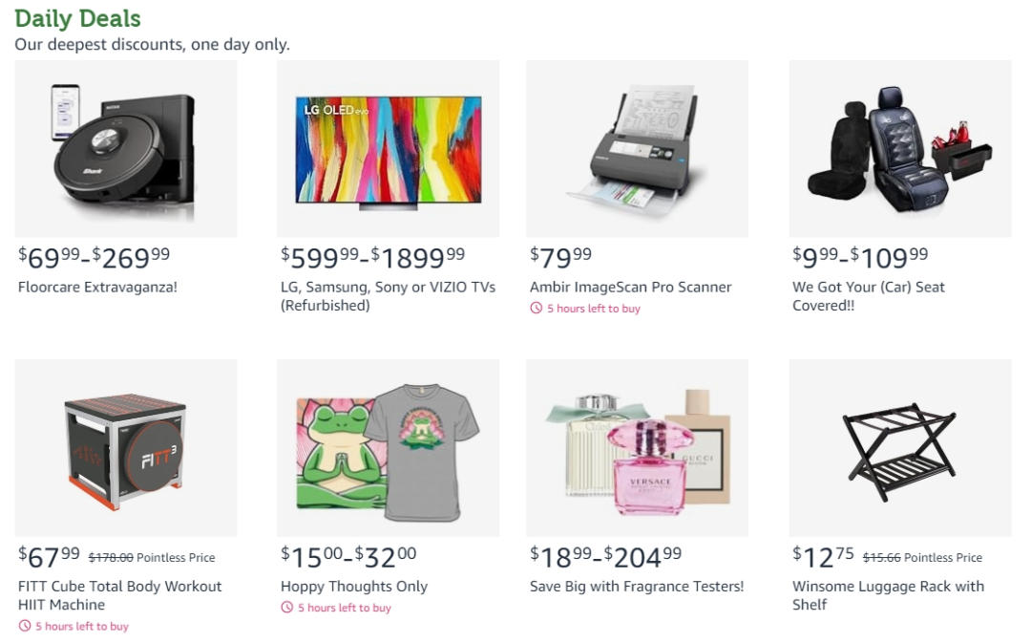Open Ambir ImageScan Pro Scanner link
1031x643 pixels.
pos(630,287)
